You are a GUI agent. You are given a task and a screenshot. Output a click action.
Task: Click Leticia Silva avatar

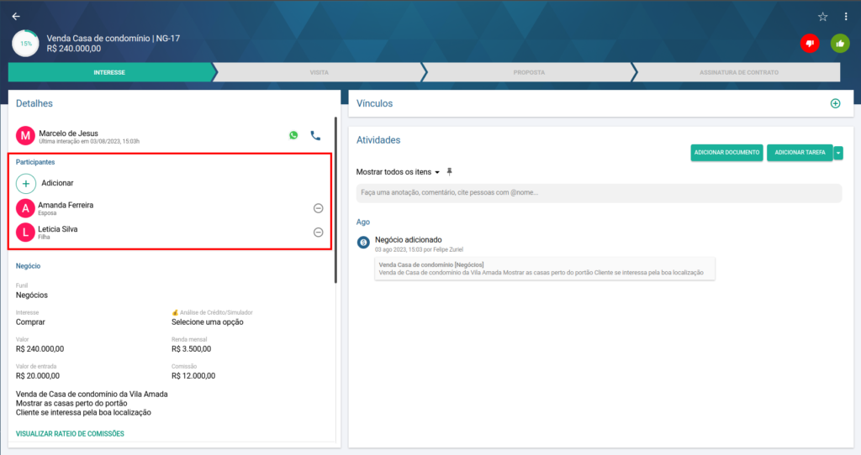tap(25, 233)
